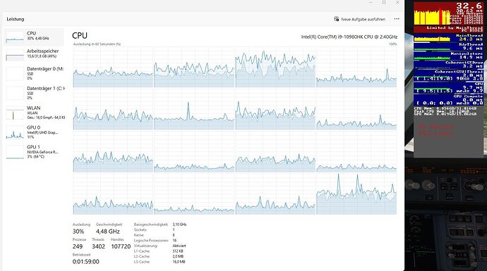This screenshot has height=271, width=487.
Task: Select Datenträger 0 SSD entry
Action: pos(34,73)
